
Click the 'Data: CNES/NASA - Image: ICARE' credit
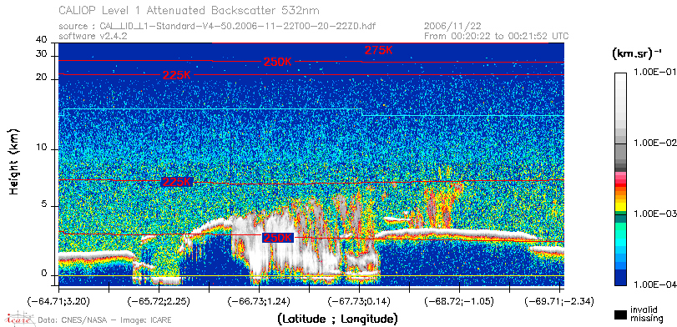[105, 320]
